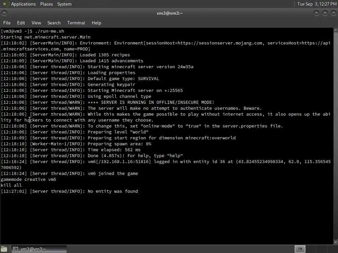Click the "Loading properties" line
The height and width of the screenshot is (253, 338).
point(68,73)
